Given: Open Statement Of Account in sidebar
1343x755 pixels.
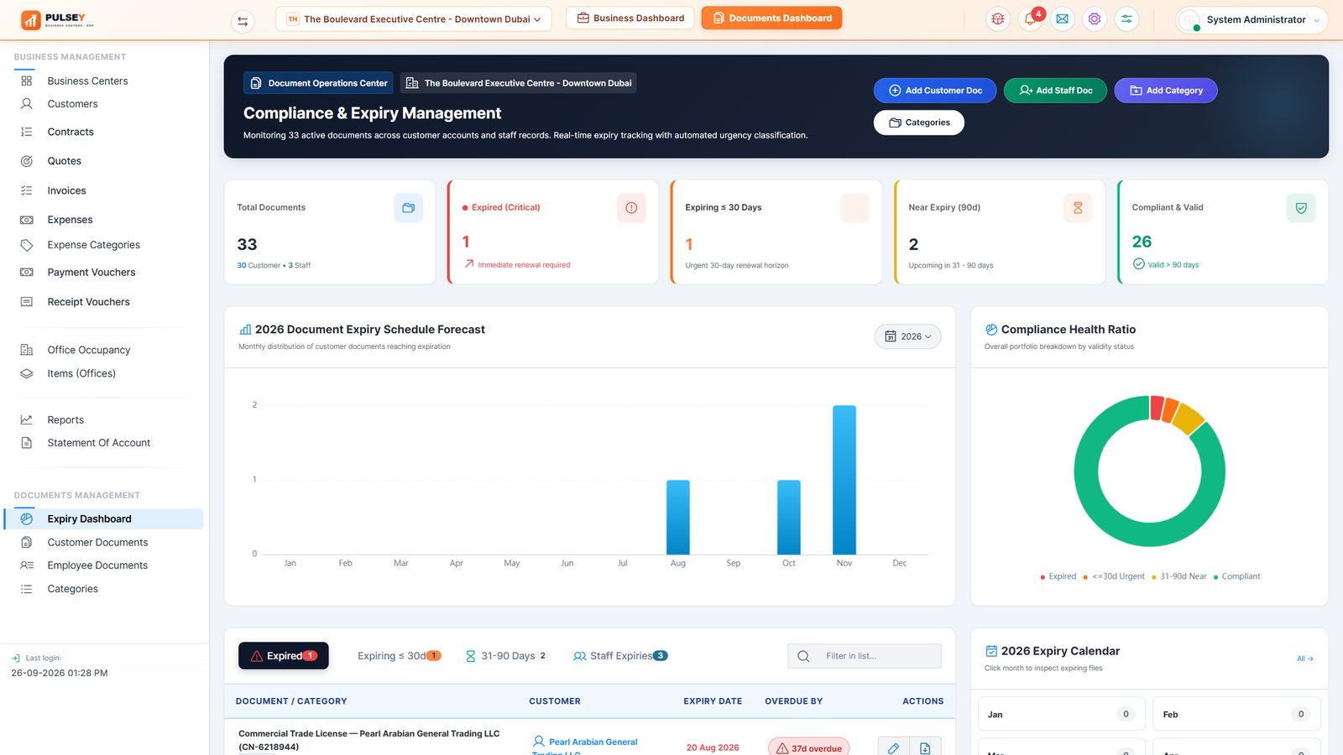Looking at the screenshot, I should (99, 443).
